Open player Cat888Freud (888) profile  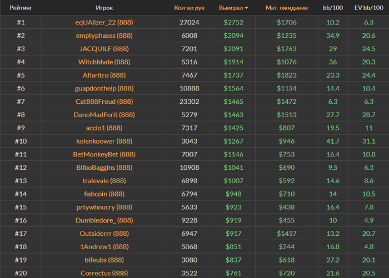(x=104, y=102)
